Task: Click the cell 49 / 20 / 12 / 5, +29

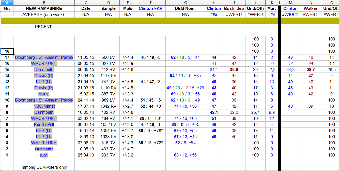Action: click(x=186, y=88)
